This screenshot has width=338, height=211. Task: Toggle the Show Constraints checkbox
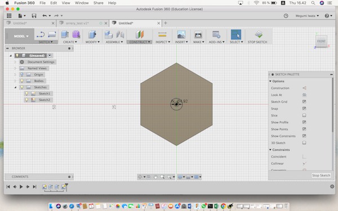point(304,136)
